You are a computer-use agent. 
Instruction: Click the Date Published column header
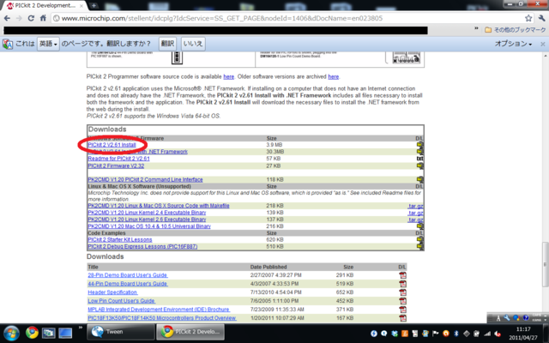click(x=268, y=267)
